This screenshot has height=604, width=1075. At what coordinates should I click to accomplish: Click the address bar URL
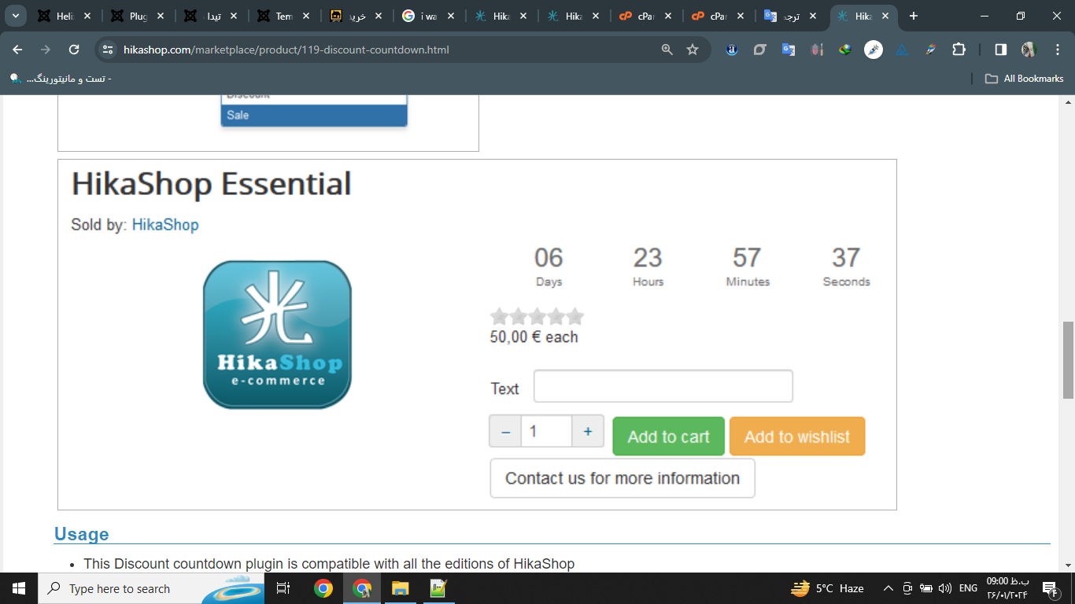pos(286,50)
